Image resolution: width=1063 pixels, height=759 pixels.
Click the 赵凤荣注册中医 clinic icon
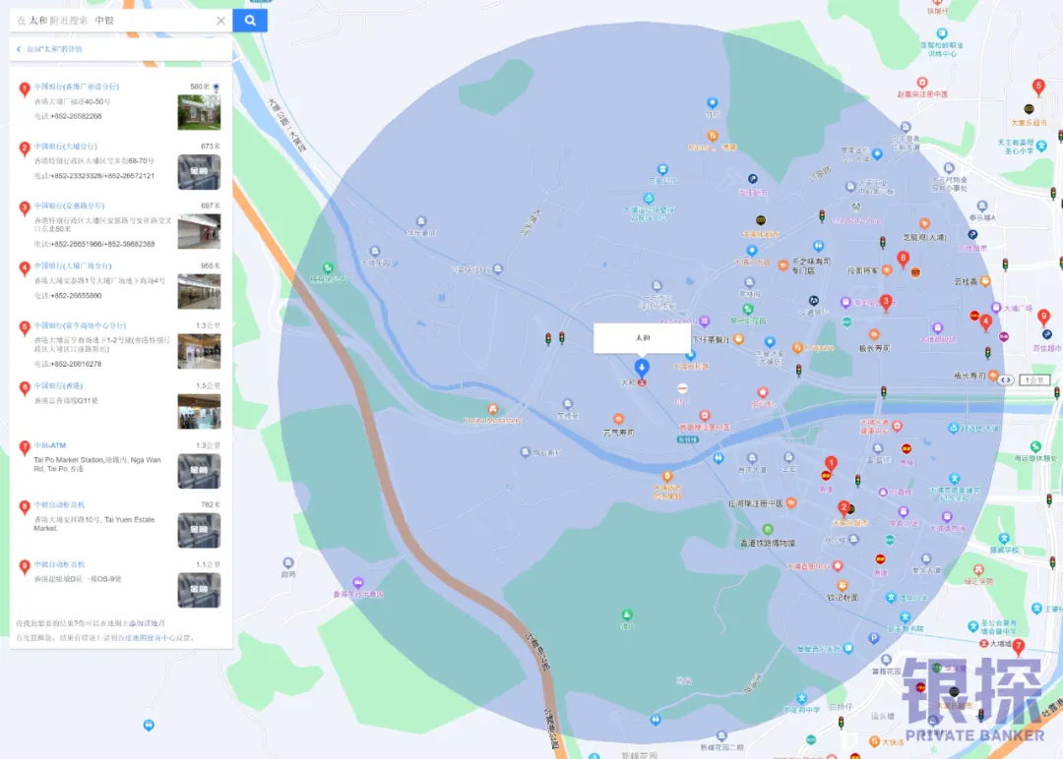click(922, 83)
